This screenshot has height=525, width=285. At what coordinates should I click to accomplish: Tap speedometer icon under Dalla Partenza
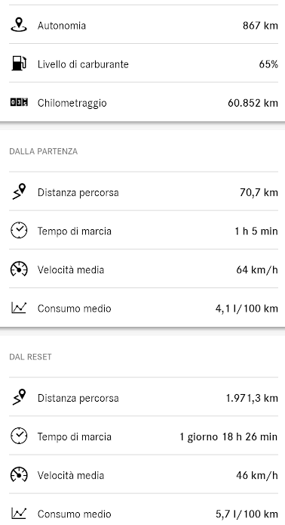click(19, 269)
